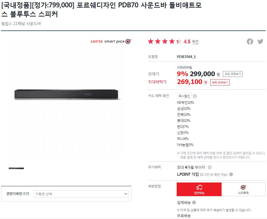Click the 즉시할인 label button
This screenshot has width=267, height=219.
(x=184, y=96)
